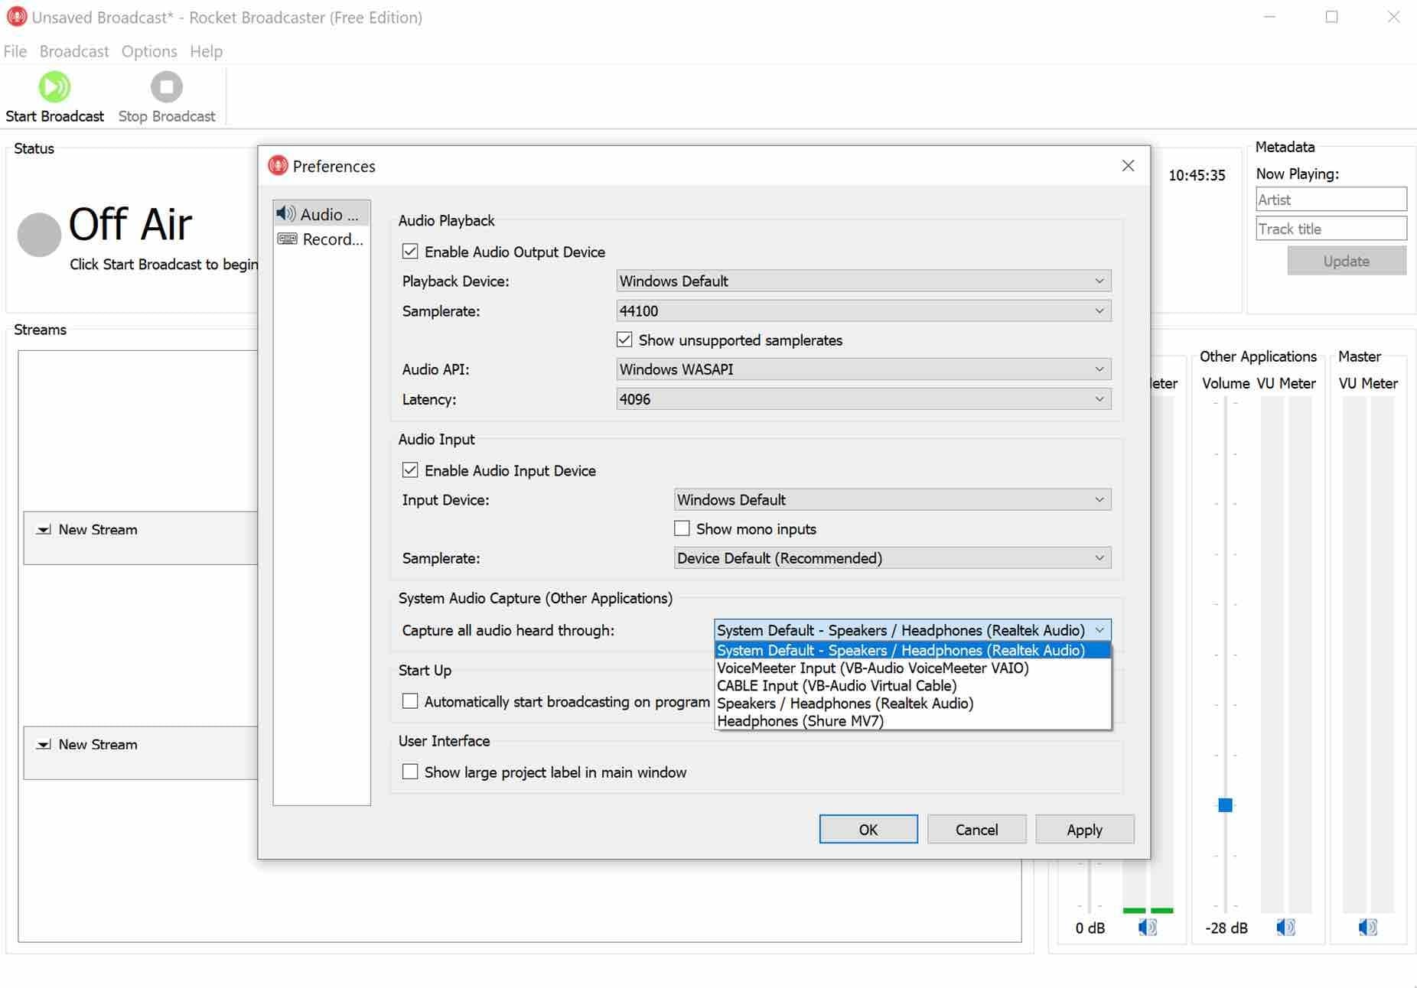
Task: Open the Options menu
Action: (x=148, y=51)
